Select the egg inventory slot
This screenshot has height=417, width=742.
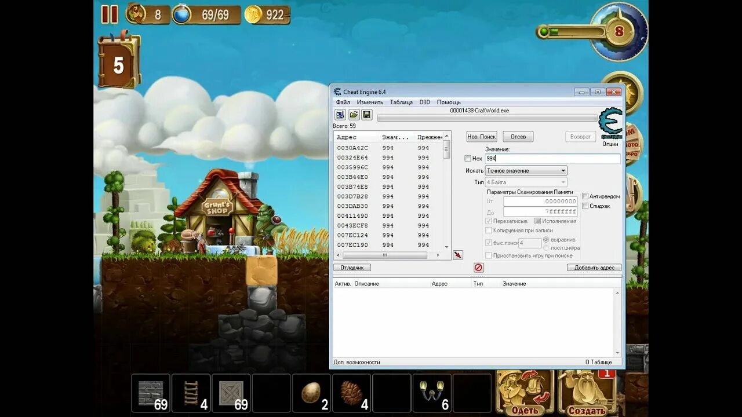[311, 393]
